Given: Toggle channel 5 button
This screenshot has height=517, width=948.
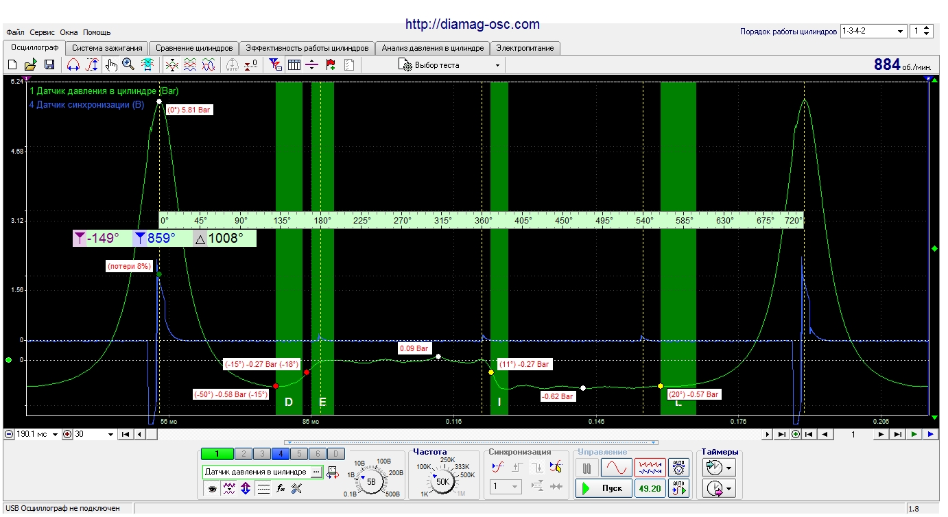Looking at the screenshot, I should (x=298, y=454).
